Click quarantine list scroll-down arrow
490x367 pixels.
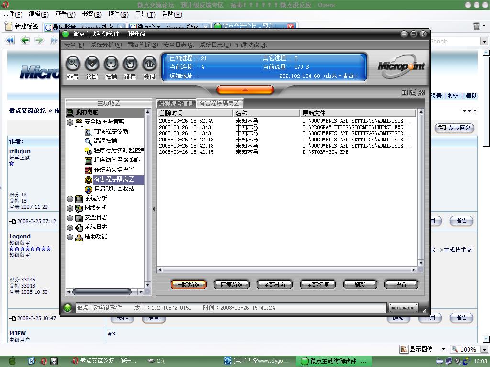421,263
